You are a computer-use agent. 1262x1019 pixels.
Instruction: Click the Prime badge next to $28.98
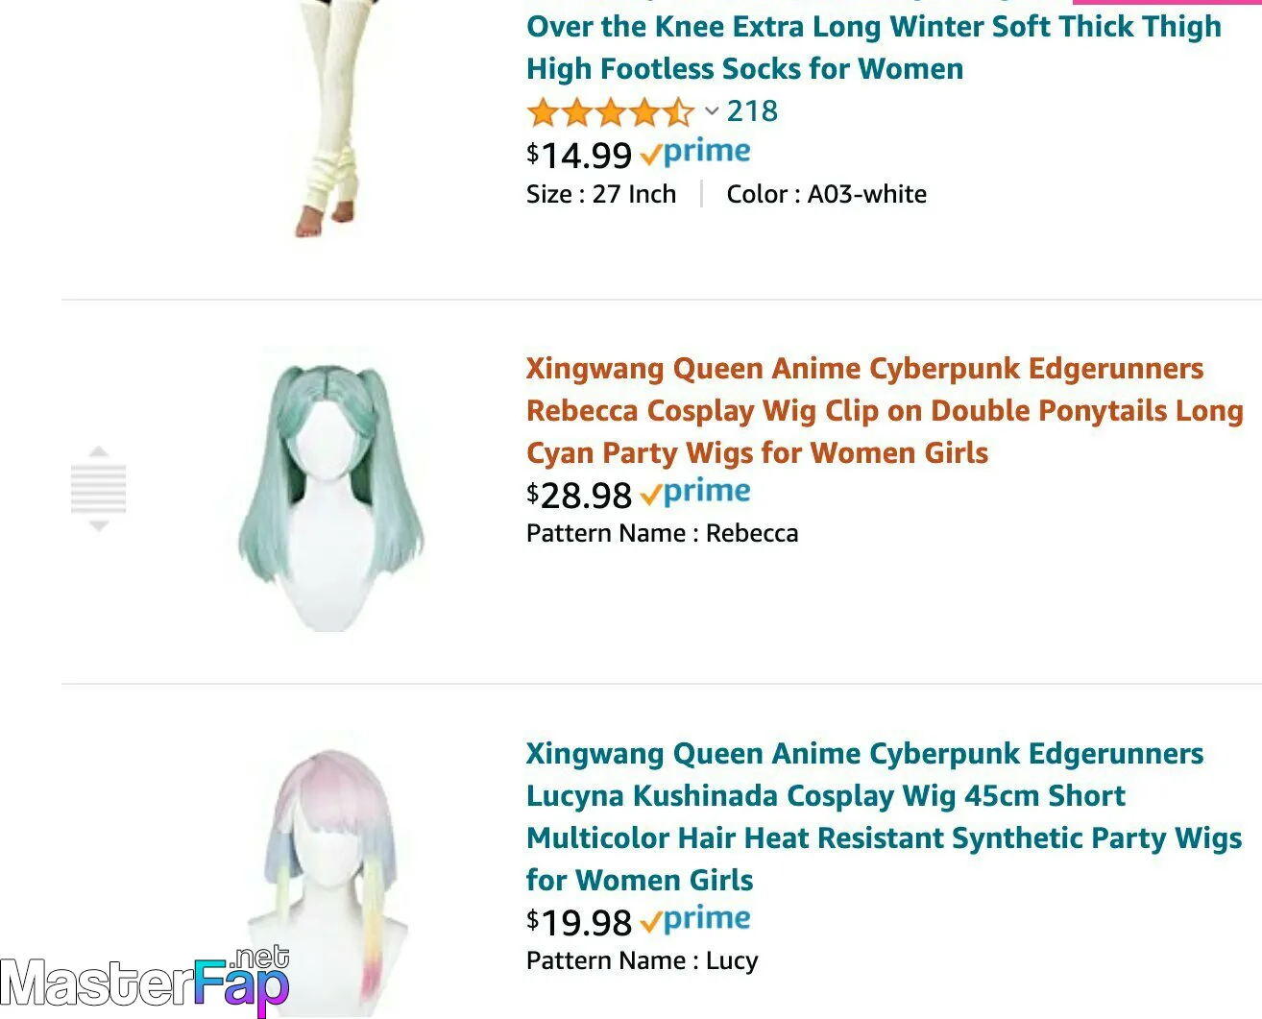click(x=695, y=493)
